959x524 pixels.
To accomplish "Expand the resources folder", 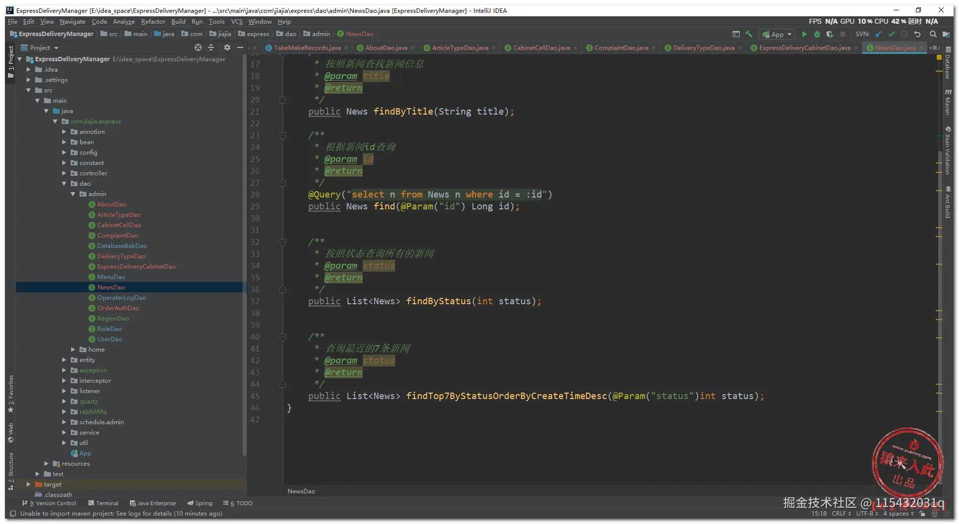I will point(46,464).
